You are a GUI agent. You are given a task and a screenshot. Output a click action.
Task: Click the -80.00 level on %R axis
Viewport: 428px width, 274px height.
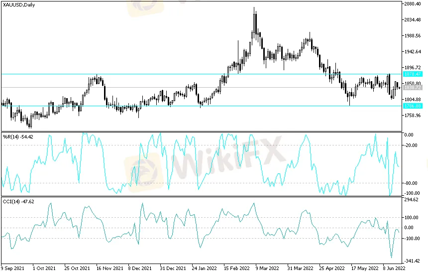tap(411, 183)
